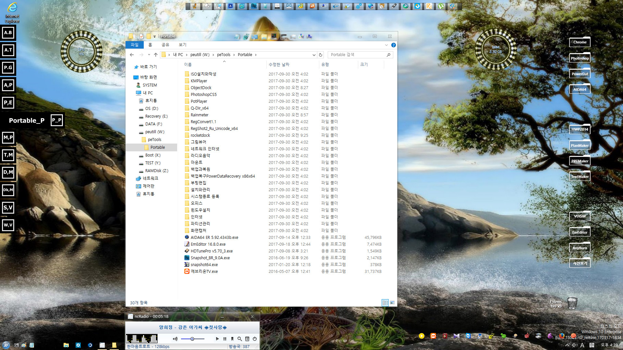The width and height of the screenshot is (623, 350).
Task: Click the ncRadio bookmark icon
Action: click(232, 339)
